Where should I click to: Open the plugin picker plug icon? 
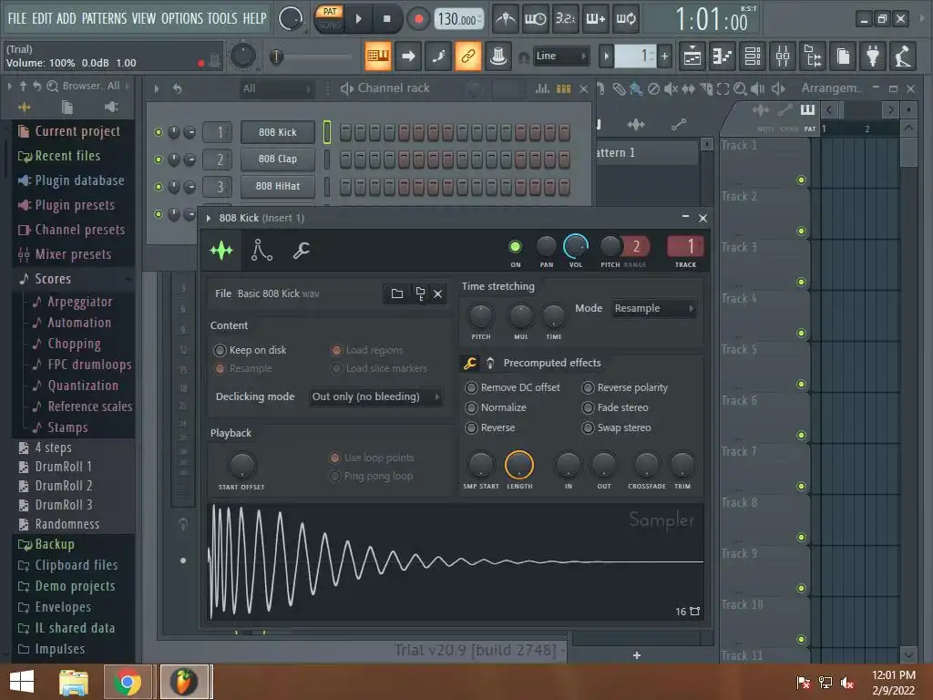tap(872, 57)
